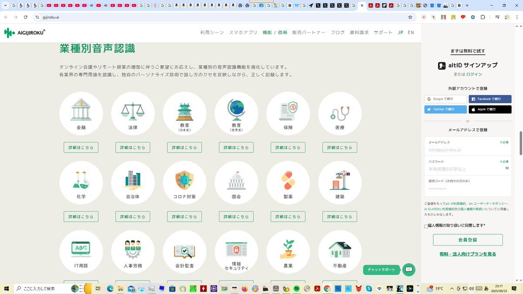Open the 情報セキュリティ lock icon
Screen dimensions: 523x294
236,249
